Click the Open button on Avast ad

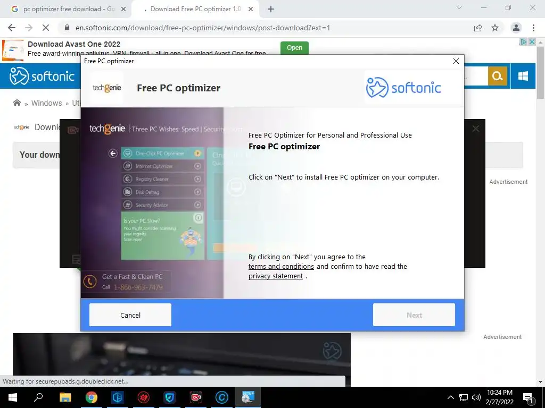[294, 47]
